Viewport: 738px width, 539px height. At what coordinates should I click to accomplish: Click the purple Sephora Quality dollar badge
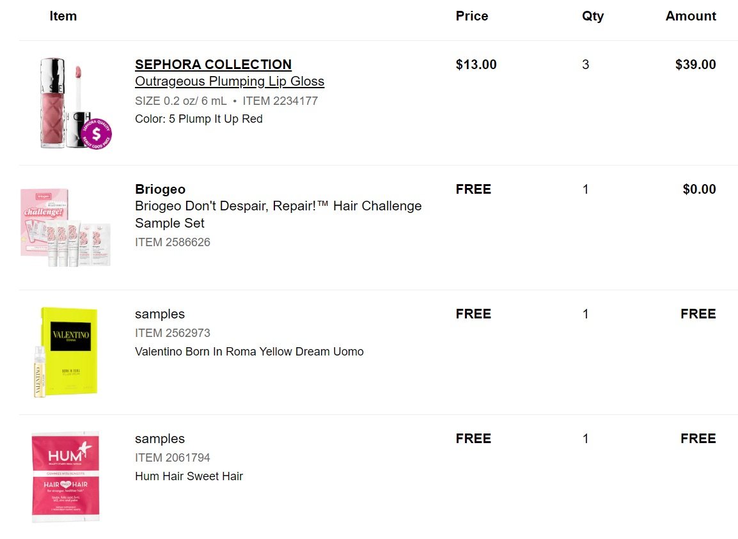(97, 134)
